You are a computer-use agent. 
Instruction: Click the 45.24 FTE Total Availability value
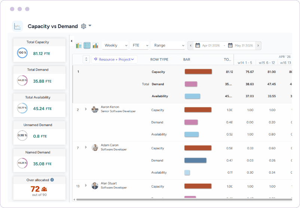click(x=42, y=109)
